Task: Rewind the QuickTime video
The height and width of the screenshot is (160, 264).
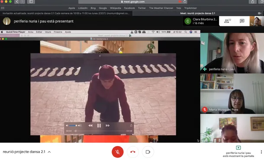Action: click(x=90, y=125)
